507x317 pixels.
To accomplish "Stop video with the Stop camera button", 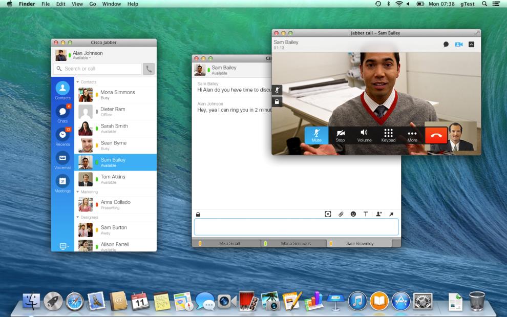I will coord(340,135).
